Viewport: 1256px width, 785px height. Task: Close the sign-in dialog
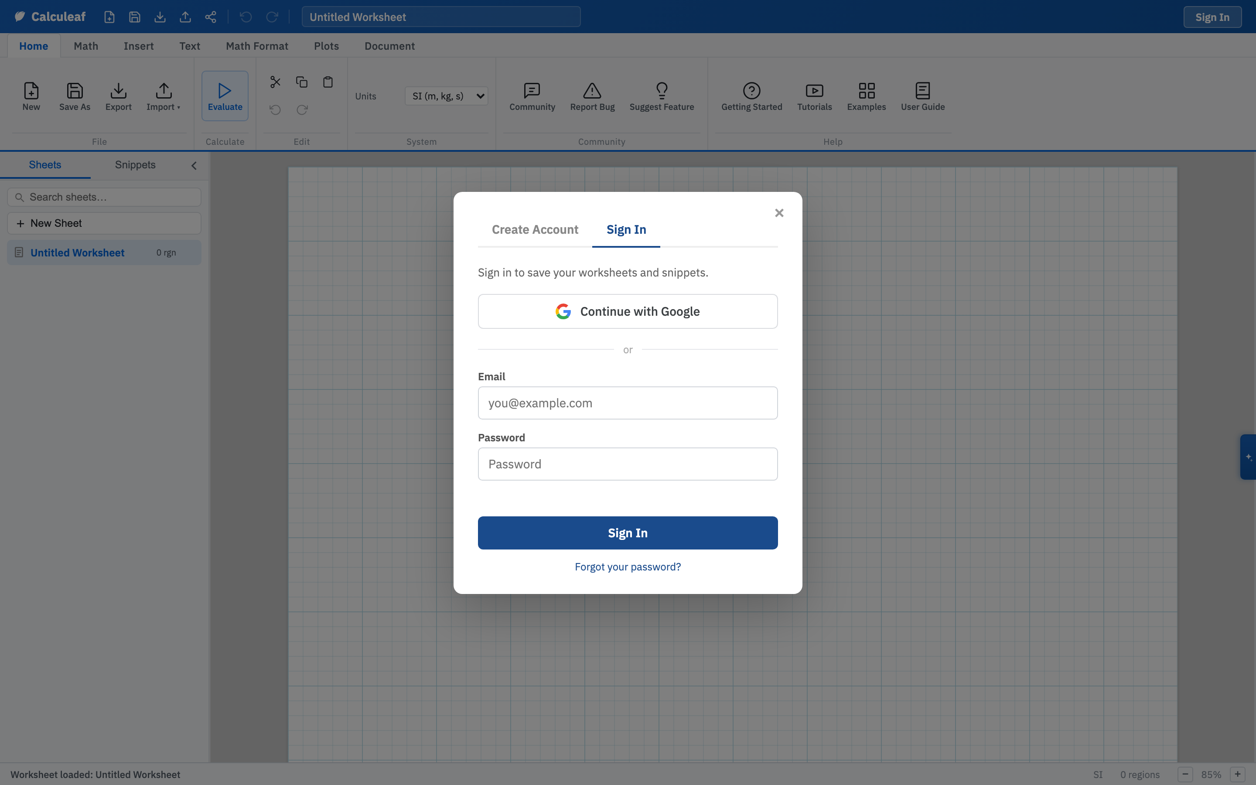[779, 213]
